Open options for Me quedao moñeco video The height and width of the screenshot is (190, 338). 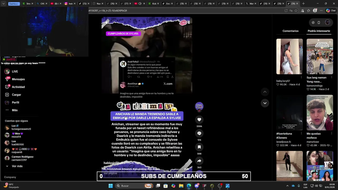(332, 134)
